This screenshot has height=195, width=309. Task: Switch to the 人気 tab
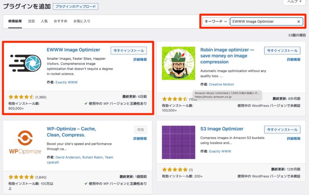point(44,21)
